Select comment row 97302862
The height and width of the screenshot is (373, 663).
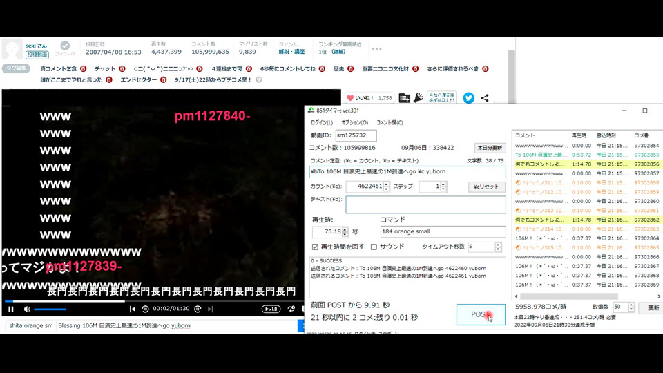587,220
